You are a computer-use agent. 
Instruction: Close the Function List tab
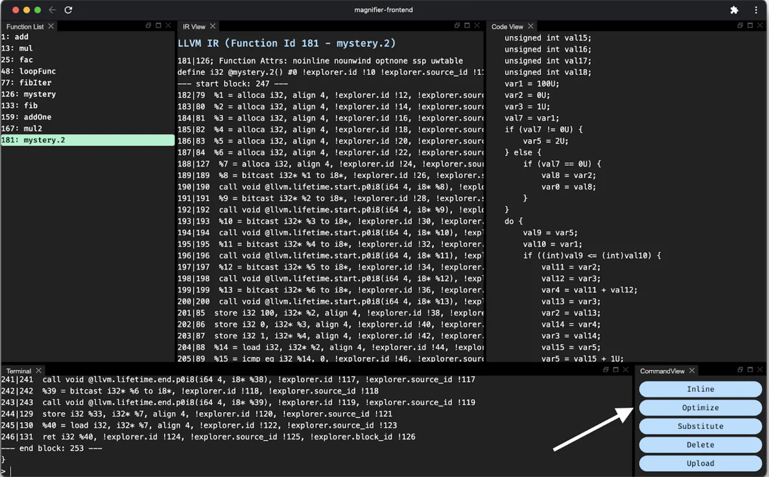pyautogui.click(x=51, y=26)
